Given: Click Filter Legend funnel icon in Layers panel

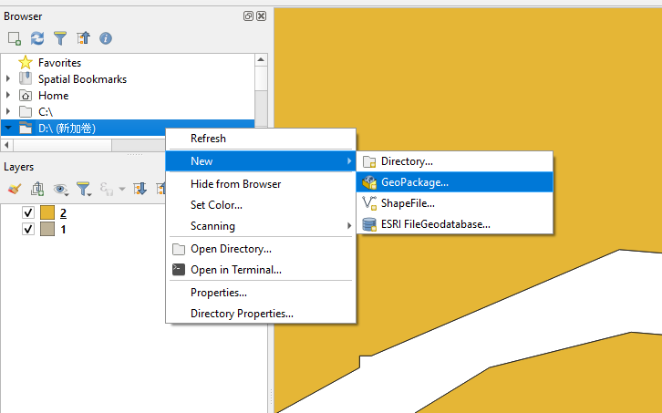Looking at the screenshot, I should point(83,189).
